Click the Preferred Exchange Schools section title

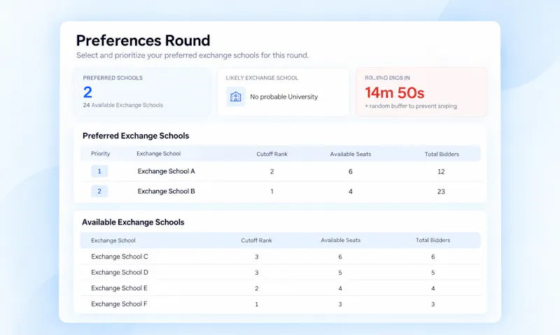pyautogui.click(x=136, y=136)
